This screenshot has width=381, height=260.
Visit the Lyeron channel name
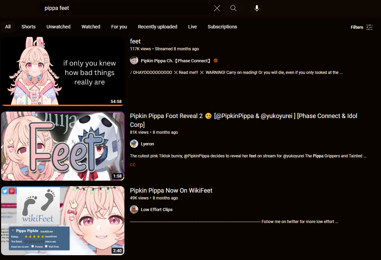click(x=147, y=144)
